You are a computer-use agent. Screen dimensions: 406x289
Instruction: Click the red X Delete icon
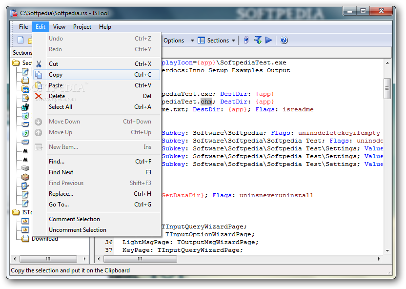tap(39, 96)
